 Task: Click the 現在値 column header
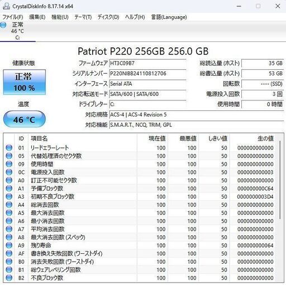click(x=152, y=138)
